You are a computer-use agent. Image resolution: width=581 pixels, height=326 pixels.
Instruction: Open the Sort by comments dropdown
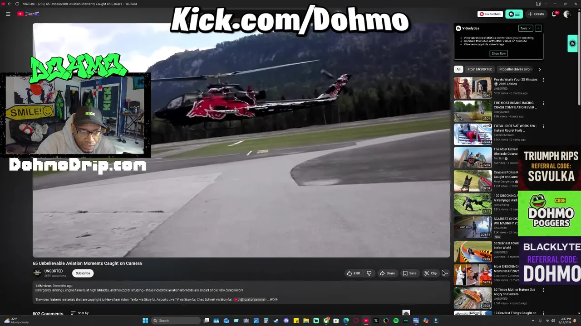pos(80,313)
